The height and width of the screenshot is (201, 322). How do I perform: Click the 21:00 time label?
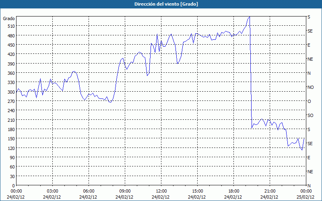(x=270, y=191)
